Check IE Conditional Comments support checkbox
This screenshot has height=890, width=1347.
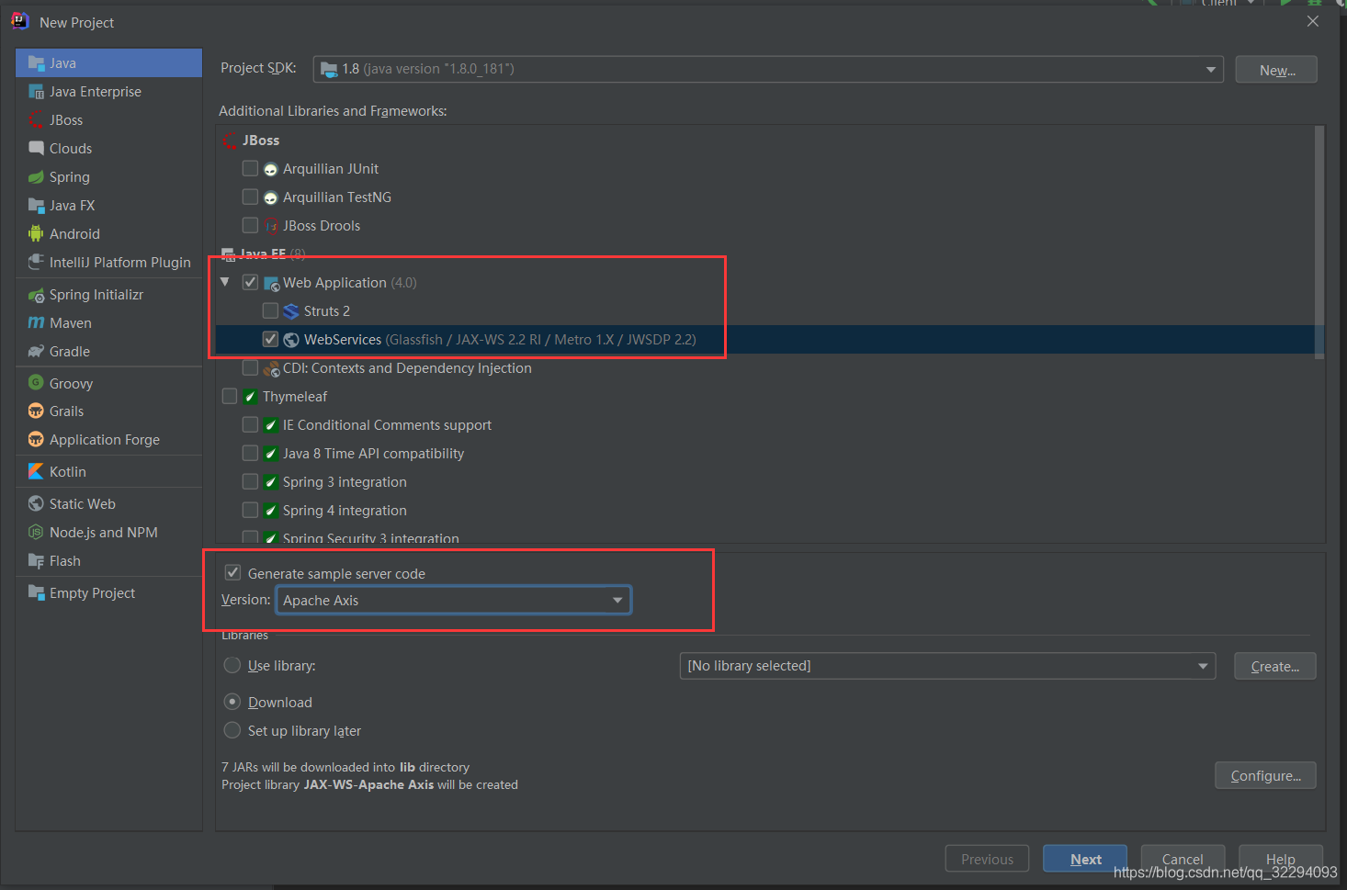pyautogui.click(x=250, y=425)
